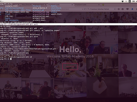Click 'Music' folder name in terminal
The image size is (137, 102).
[8, 18]
